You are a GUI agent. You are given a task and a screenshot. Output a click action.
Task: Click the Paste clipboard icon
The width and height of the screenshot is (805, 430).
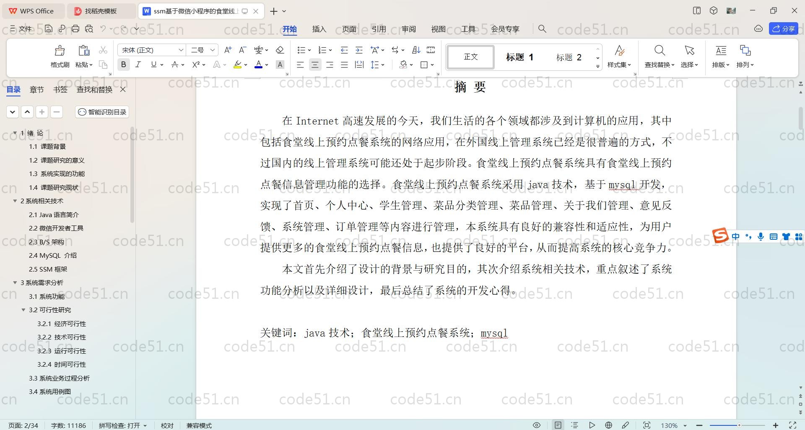coord(84,51)
